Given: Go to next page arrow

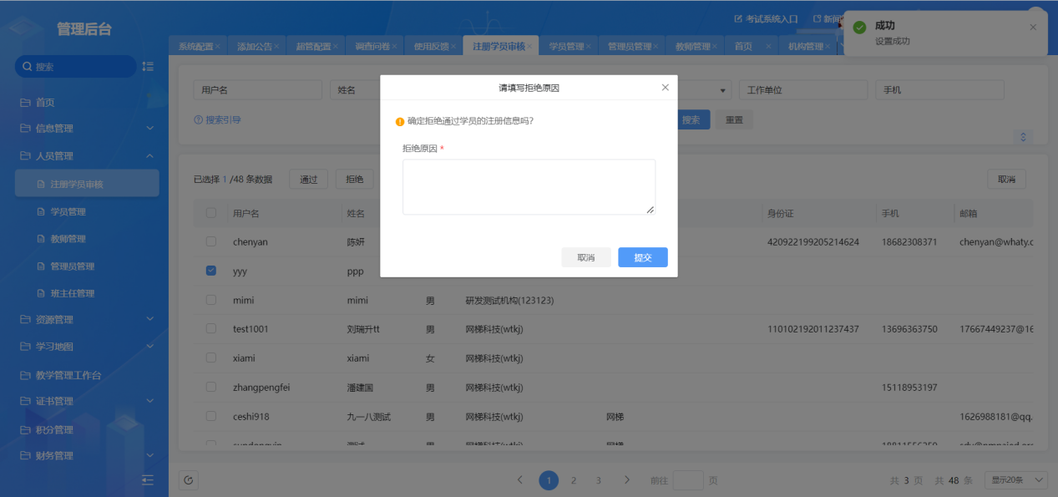Looking at the screenshot, I should tap(627, 480).
